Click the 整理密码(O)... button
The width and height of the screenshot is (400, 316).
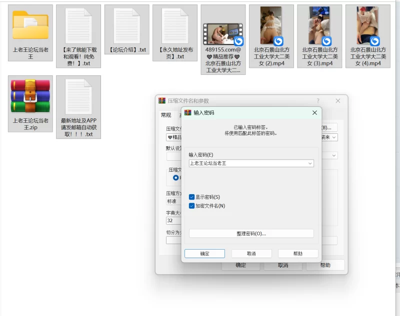[x=251, y=233]
